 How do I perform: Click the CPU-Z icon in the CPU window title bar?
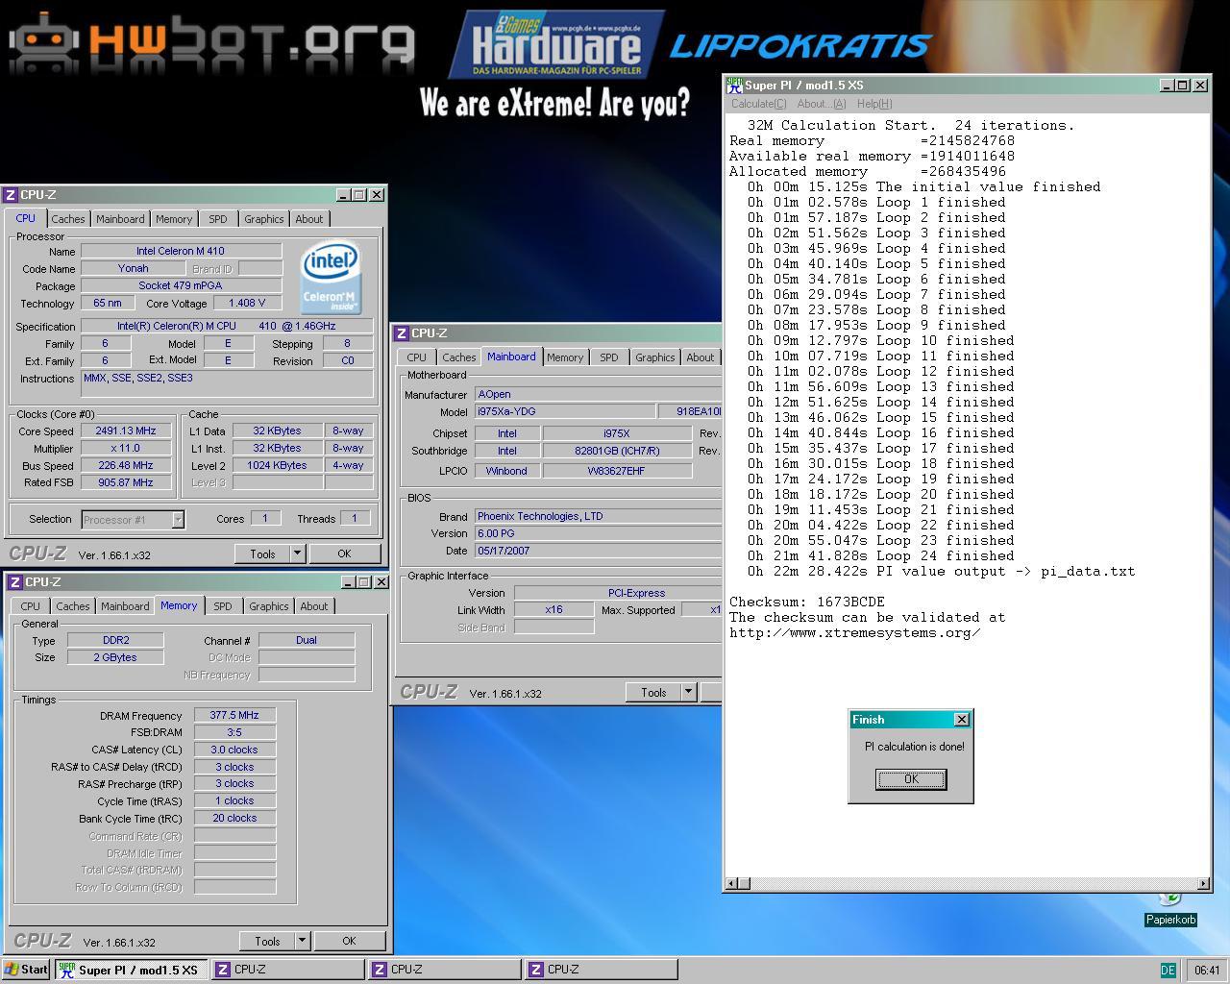click(x=11, y=195)
